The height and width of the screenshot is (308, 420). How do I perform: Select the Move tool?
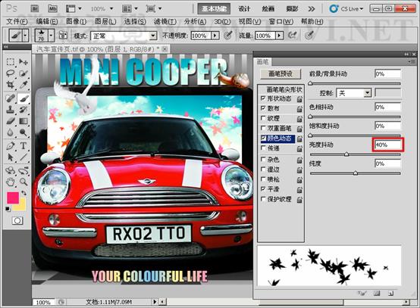[x=24, y=62]
